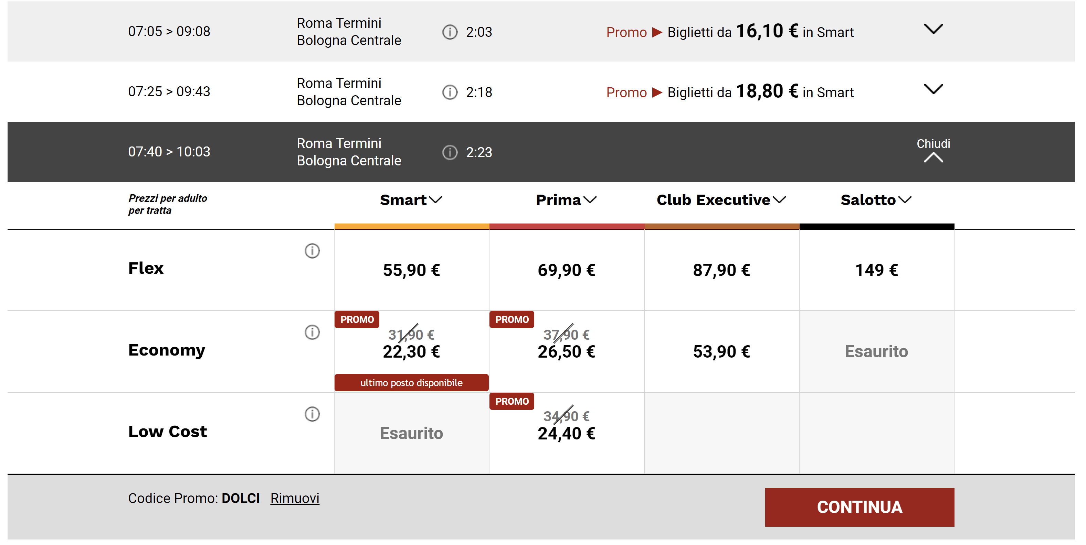This screenshot has height=545, width=1086.
Task: Choose Economy Smart last seat 22,30 €
Action: [411, 351]
